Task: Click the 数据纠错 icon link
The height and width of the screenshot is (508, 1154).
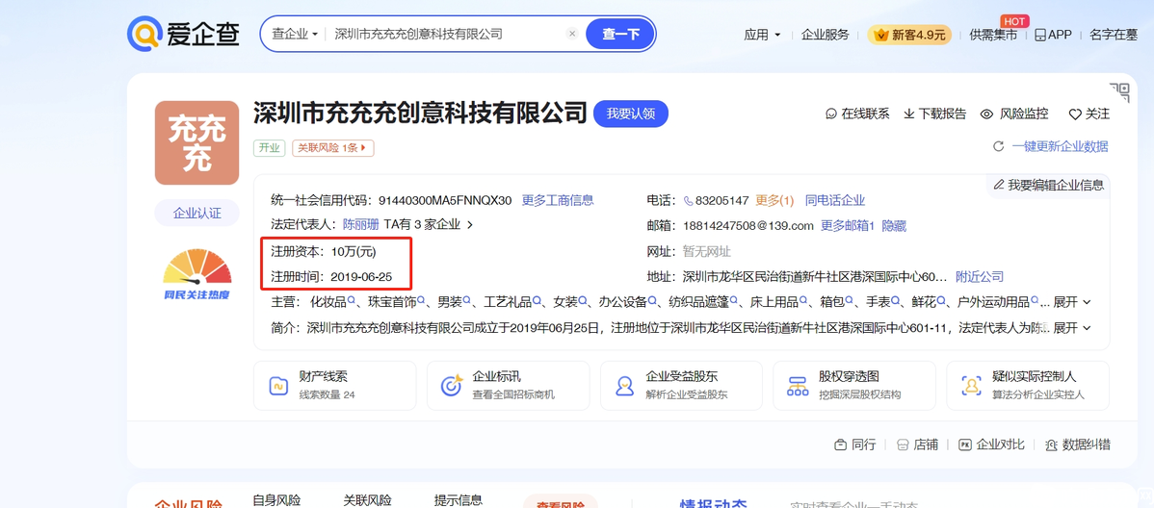Action: coord(1078,444)
